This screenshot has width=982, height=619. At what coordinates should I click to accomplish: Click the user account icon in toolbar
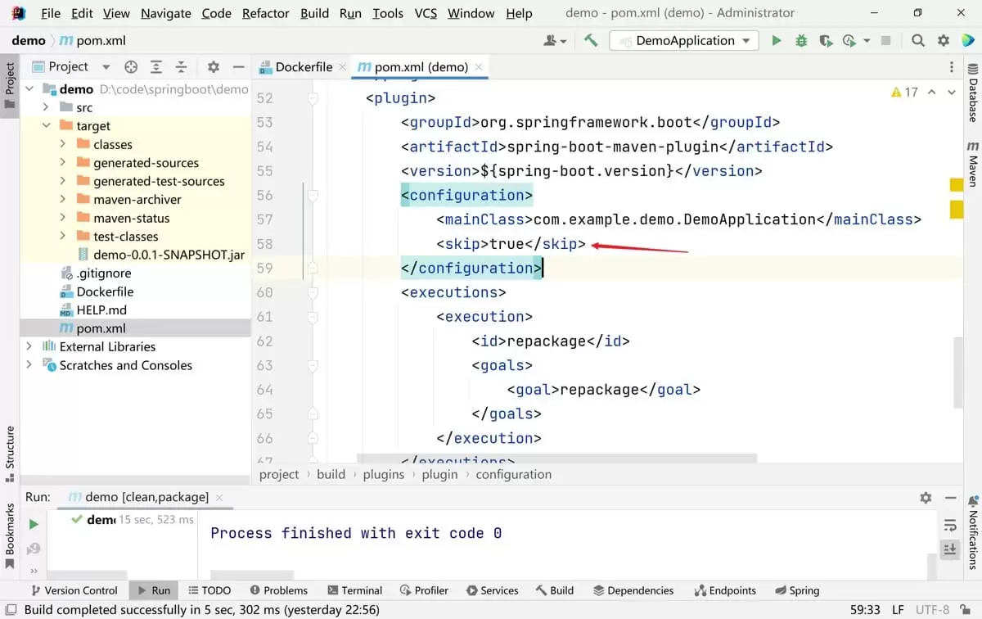pyautogui.click(x=555, y=40)
